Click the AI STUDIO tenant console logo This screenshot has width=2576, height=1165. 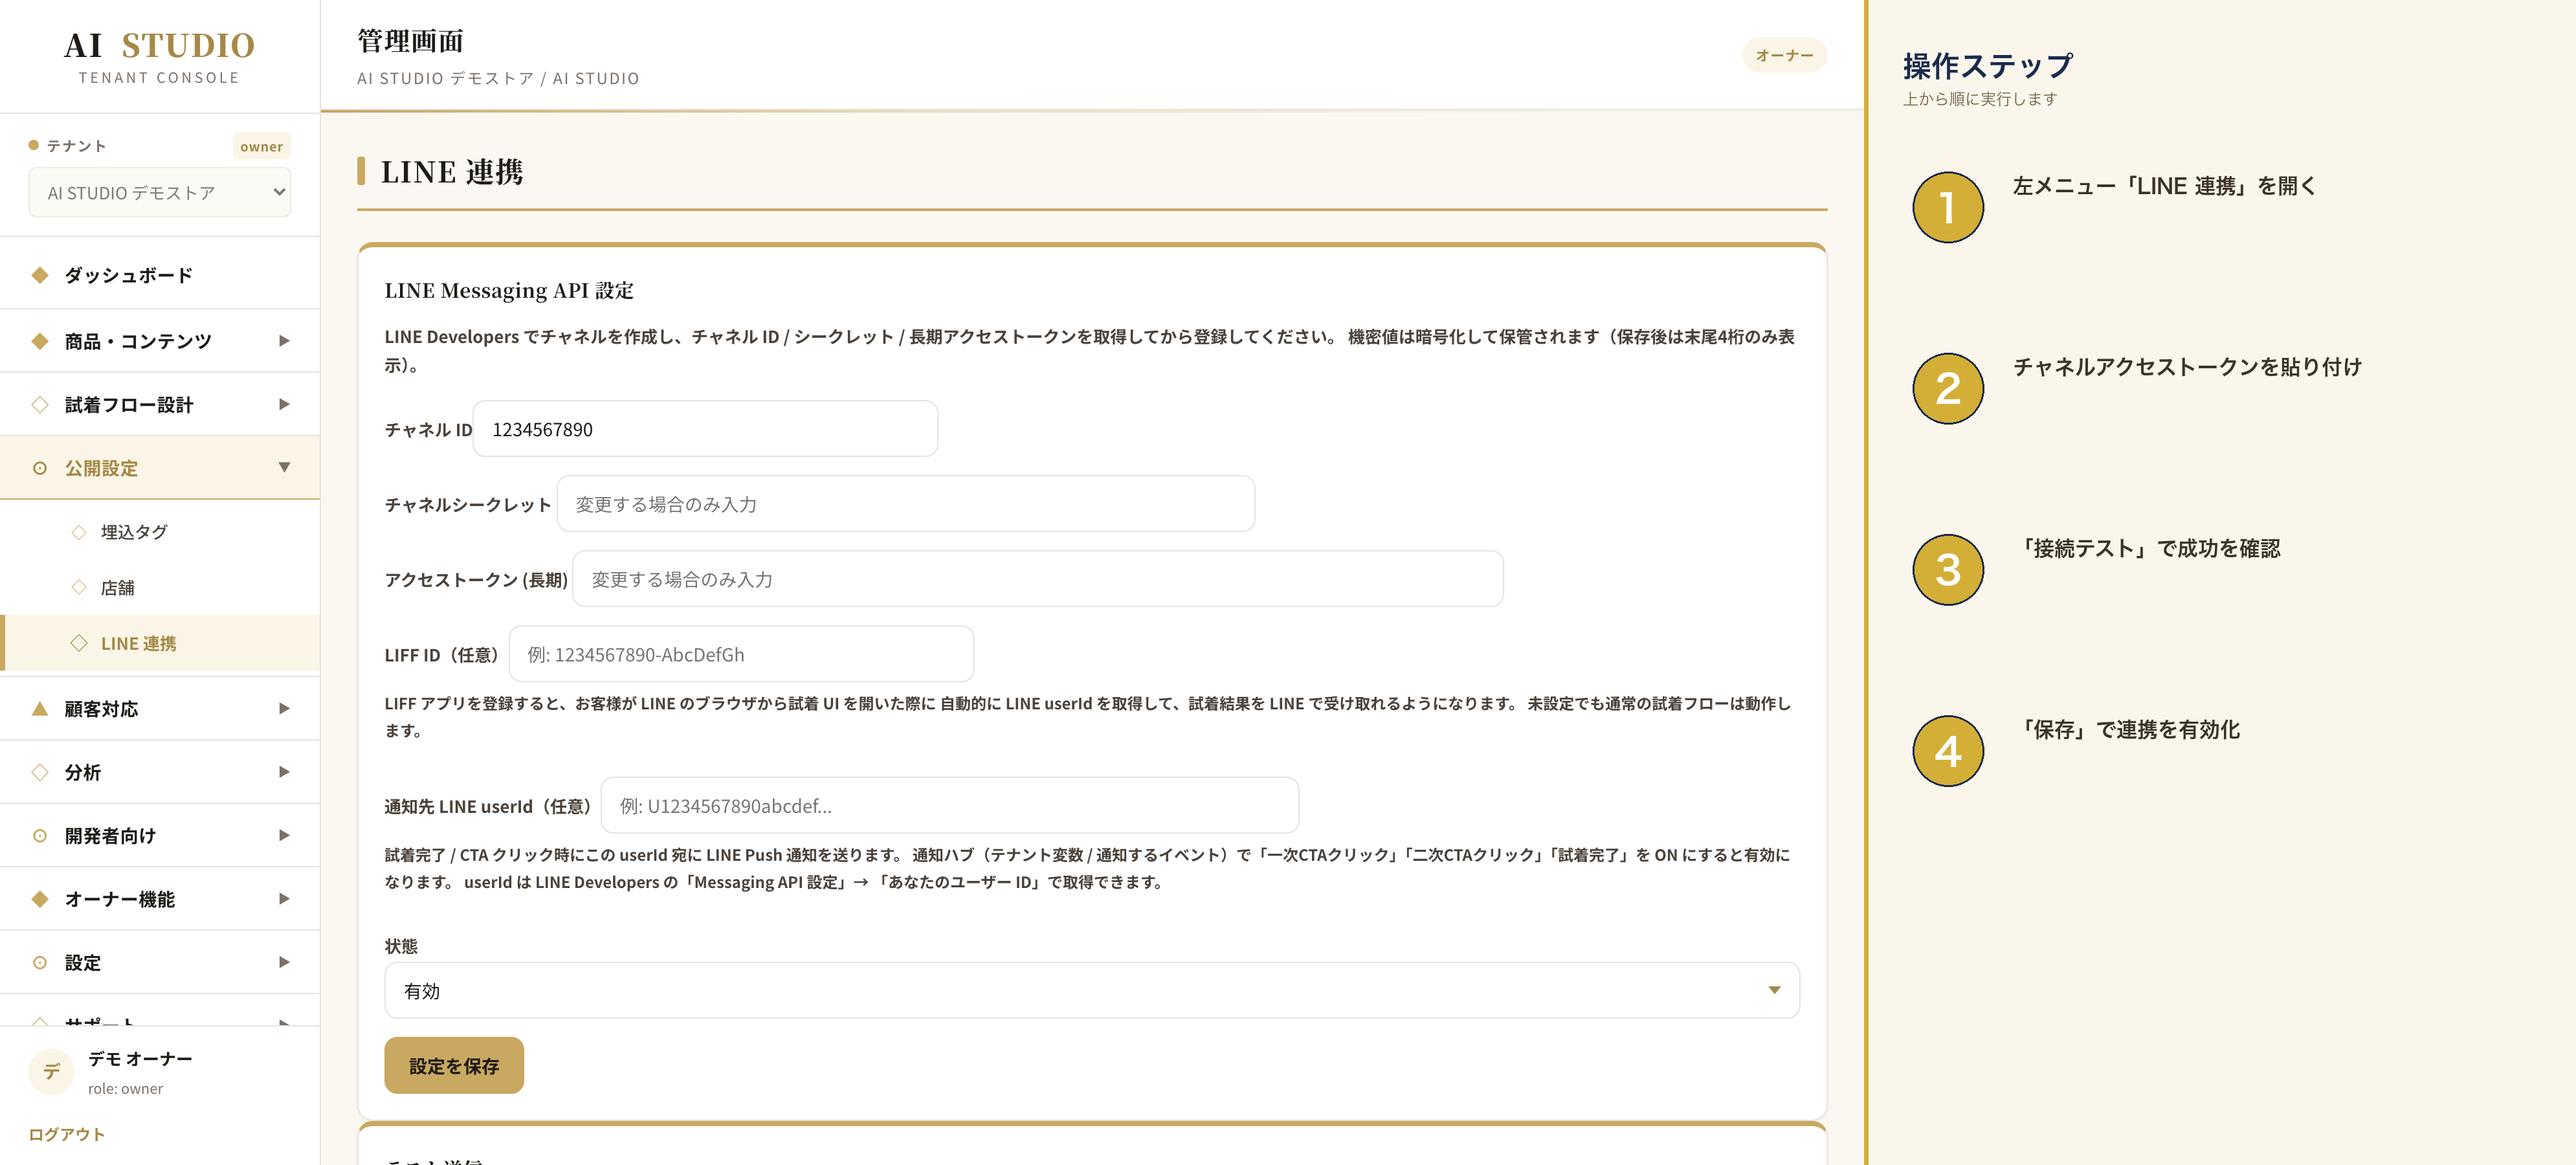(x=159, y=56)
